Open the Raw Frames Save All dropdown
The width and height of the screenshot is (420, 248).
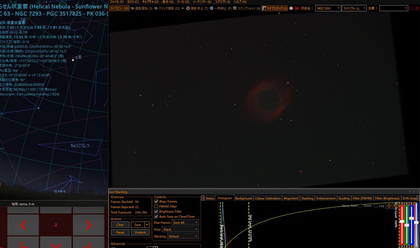[x=185, y=222]
